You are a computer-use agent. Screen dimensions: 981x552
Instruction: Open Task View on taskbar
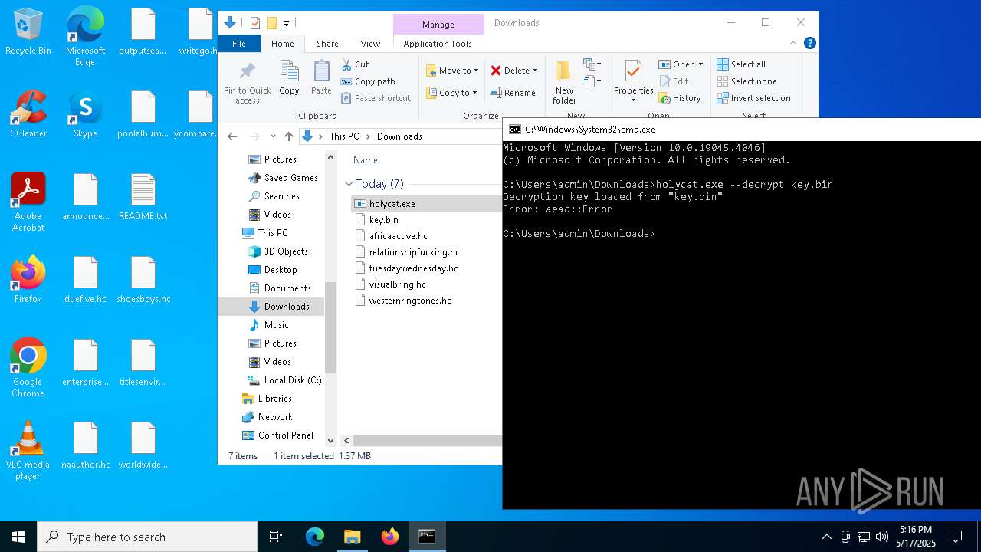pyautogui.click(x=276, y=537)
